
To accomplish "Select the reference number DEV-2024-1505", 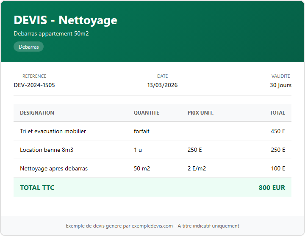I will [34, 85].
